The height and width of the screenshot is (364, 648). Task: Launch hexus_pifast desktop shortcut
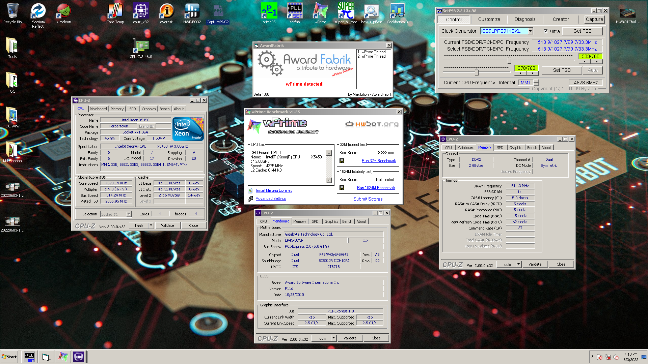(x=372, y=13)
